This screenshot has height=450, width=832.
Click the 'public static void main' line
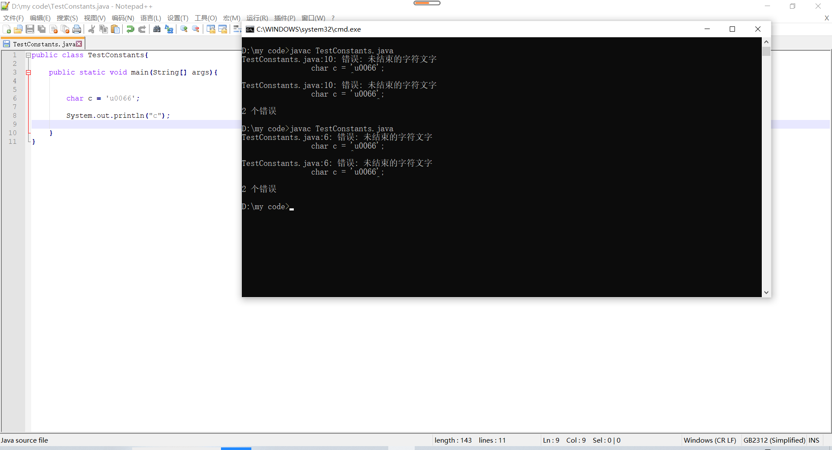click(x=133, y=72)
